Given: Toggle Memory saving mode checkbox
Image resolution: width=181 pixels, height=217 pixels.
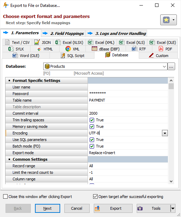Looking at the screenshot, I should pyautogui.click(x=92, y=126).
